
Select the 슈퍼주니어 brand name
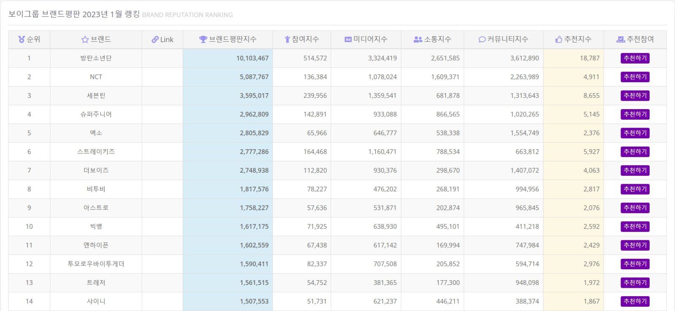click(x=96, y=114)
